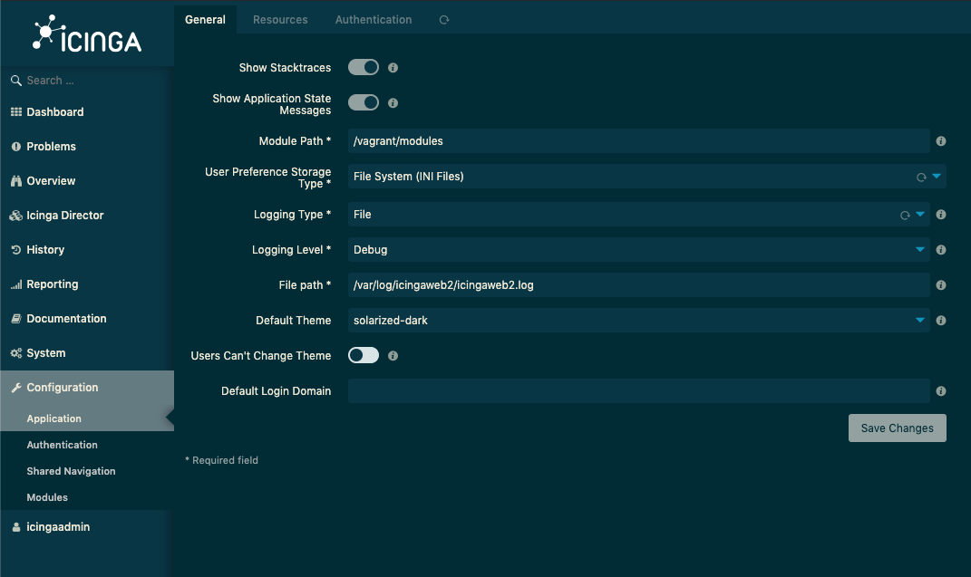The height and width of the screenshot is (577, 971).
Task: Click the Configuration wrench icon
Action: (x=16, y=388)
